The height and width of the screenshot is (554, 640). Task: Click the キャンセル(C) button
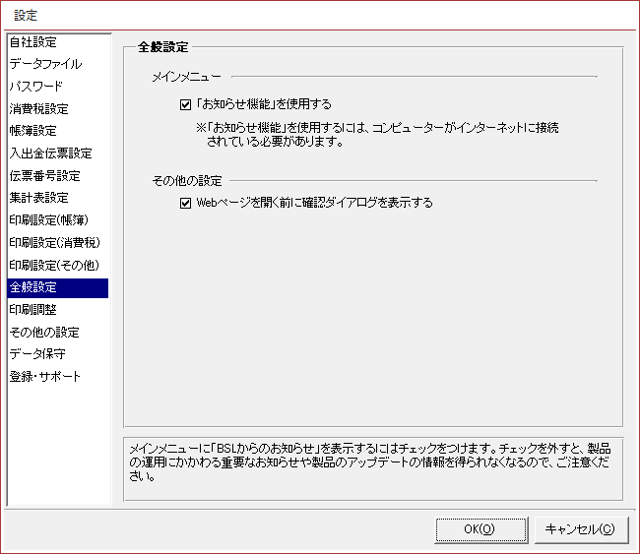[580, 528]
